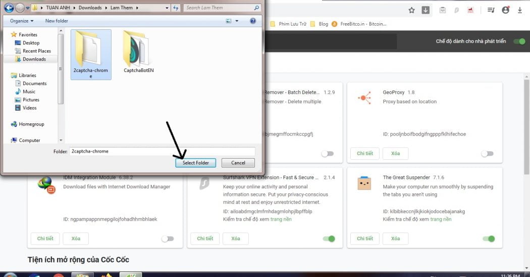Expand the chevron after TUAN ANH in path
Image resolution: width=530 pixels, height=277 pixels.
(x=74, y=8)
